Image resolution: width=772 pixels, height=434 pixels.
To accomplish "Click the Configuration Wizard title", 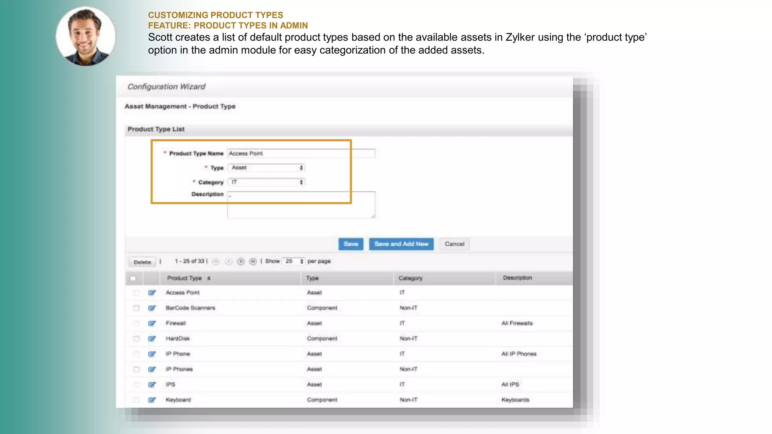I will tap(166, 87).
